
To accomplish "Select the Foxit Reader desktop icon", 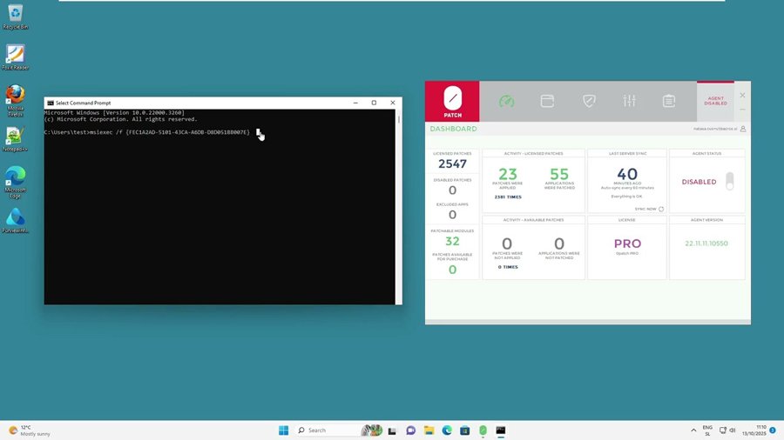I will coord(16,57).
